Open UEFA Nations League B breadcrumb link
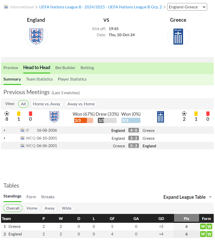215x241 pixels. point(101,7)
